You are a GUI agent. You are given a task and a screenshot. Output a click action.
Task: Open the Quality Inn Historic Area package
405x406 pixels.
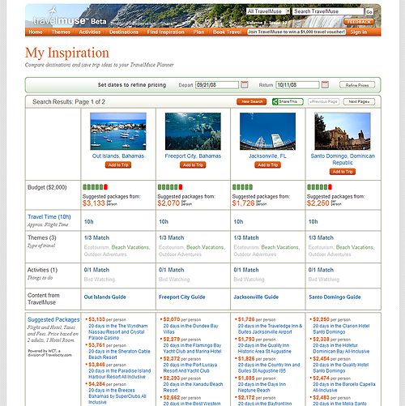tap(265, 348)
